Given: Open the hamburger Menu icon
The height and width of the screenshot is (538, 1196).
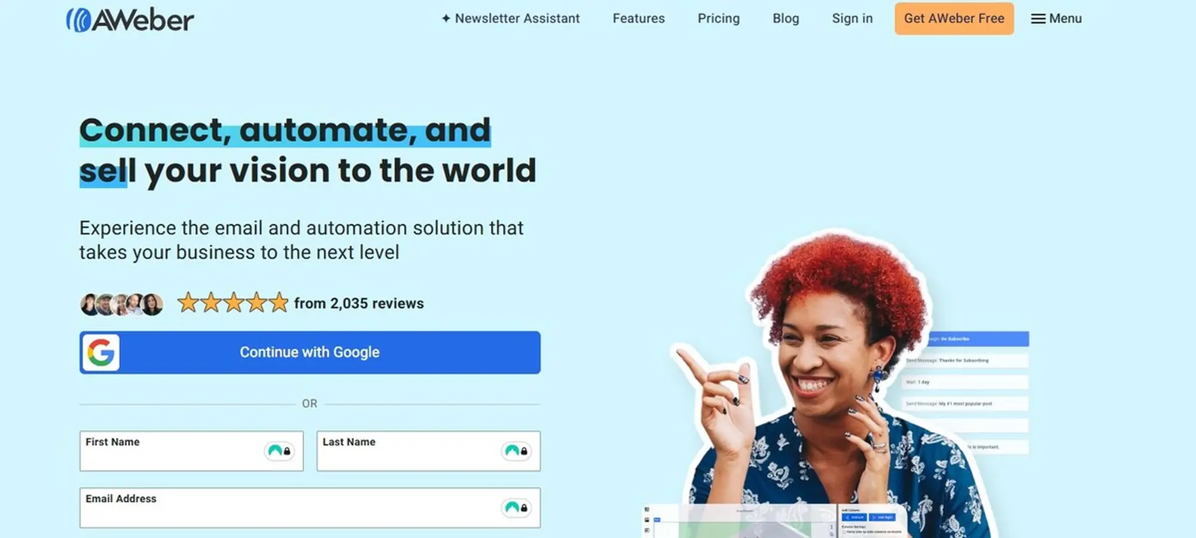Looking at the screenshot, I should click(1038, 19).
